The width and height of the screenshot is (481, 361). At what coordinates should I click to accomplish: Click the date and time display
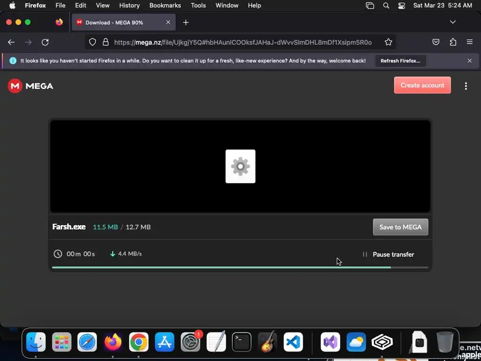click(x=442, y=5)
